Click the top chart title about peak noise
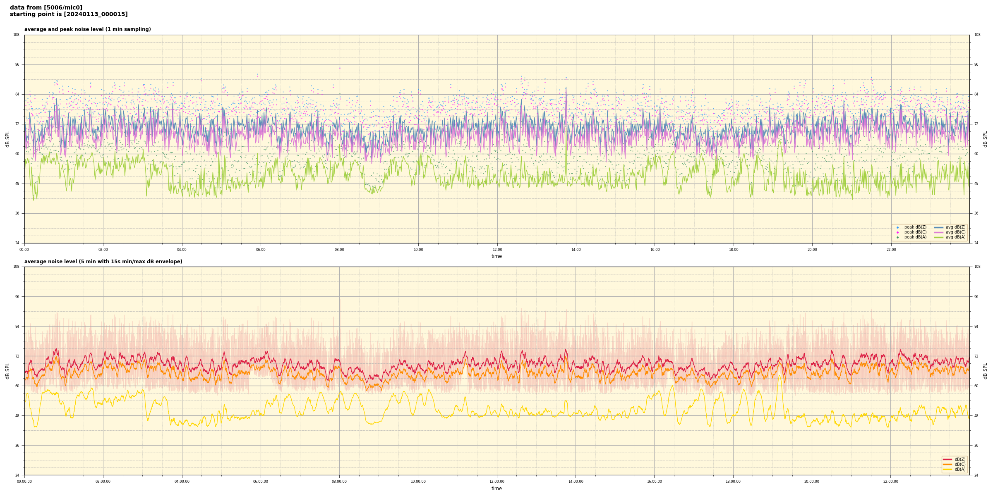The width and height of the screenshot is (993, 496). point(87,29)
